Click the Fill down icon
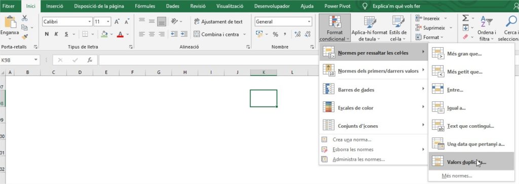 pos(466,27)
